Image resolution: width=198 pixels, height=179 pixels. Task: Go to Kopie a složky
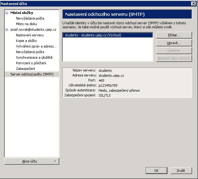click(x=27, y=41)
